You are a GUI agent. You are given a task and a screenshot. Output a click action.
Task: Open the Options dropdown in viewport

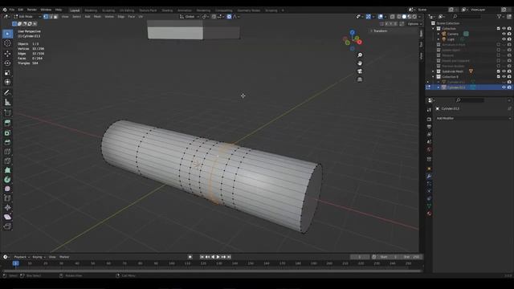[x=414, y=23]
